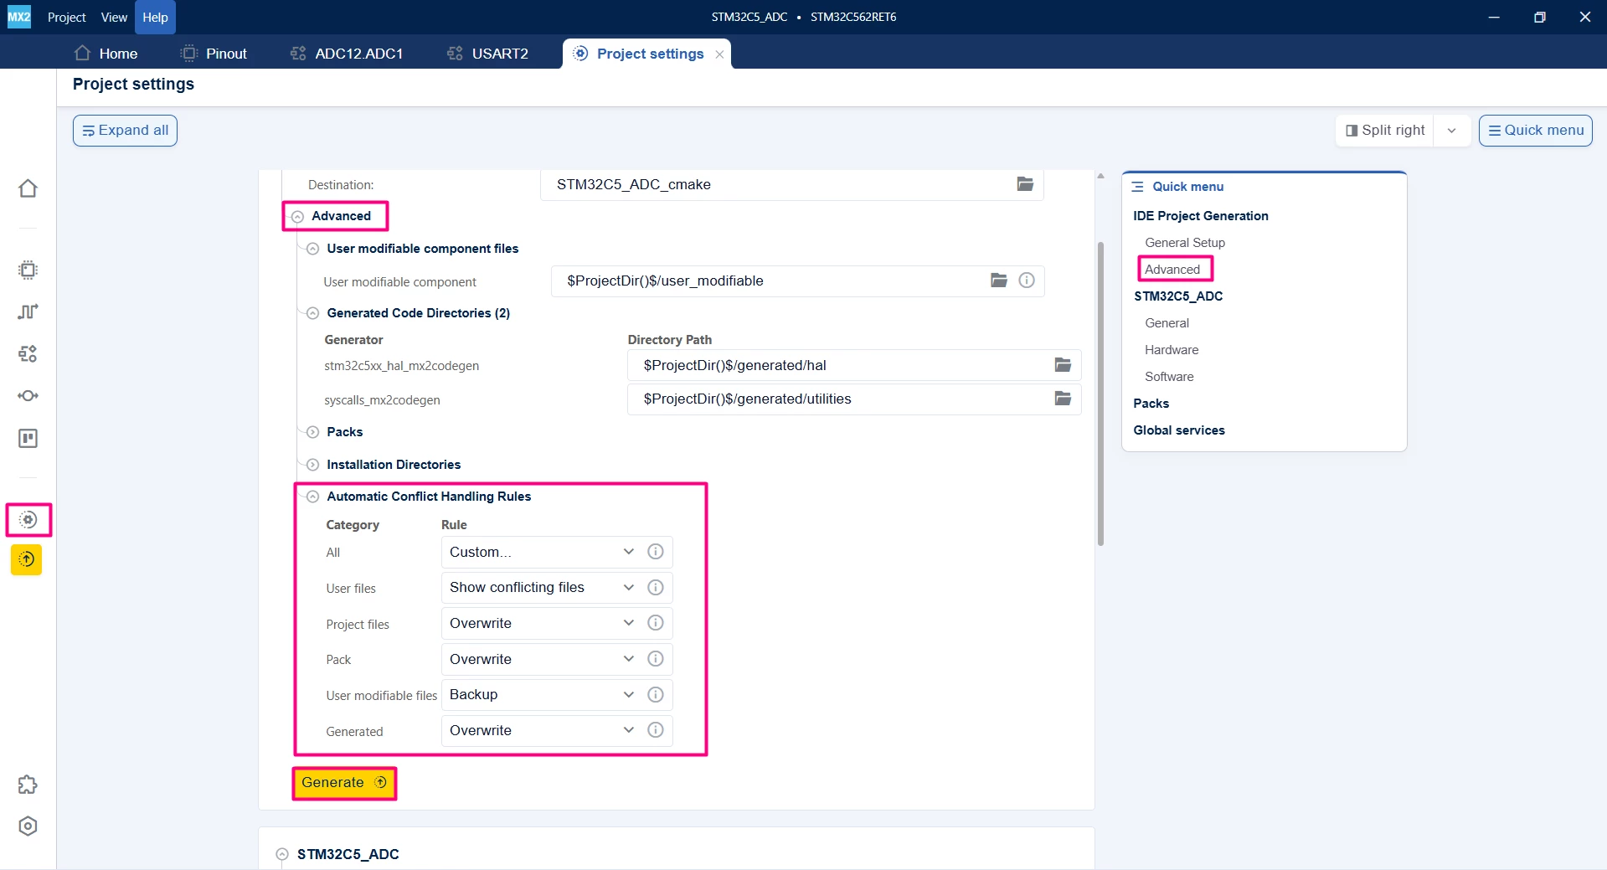Click the Split right button
Image resolution: width=1607 pixels, height=870 pixels.
coord(1385,131)
